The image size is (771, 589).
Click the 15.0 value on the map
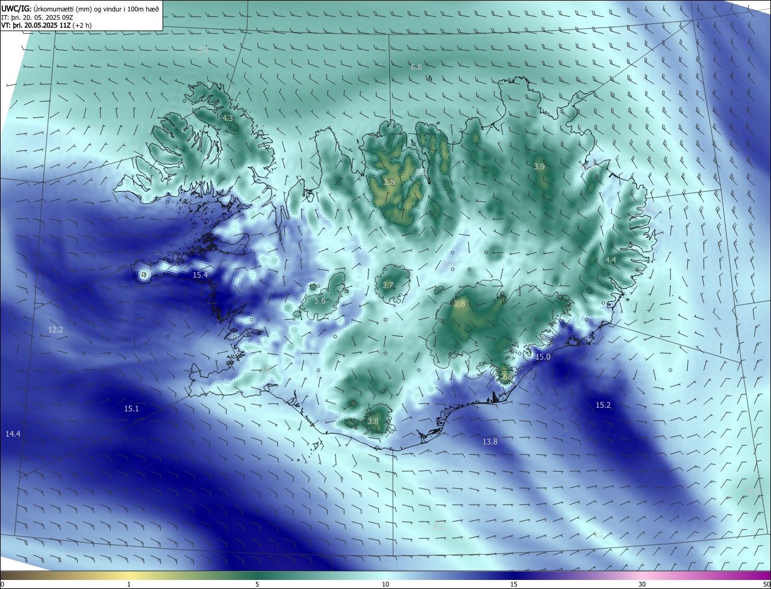coord(543,357)
